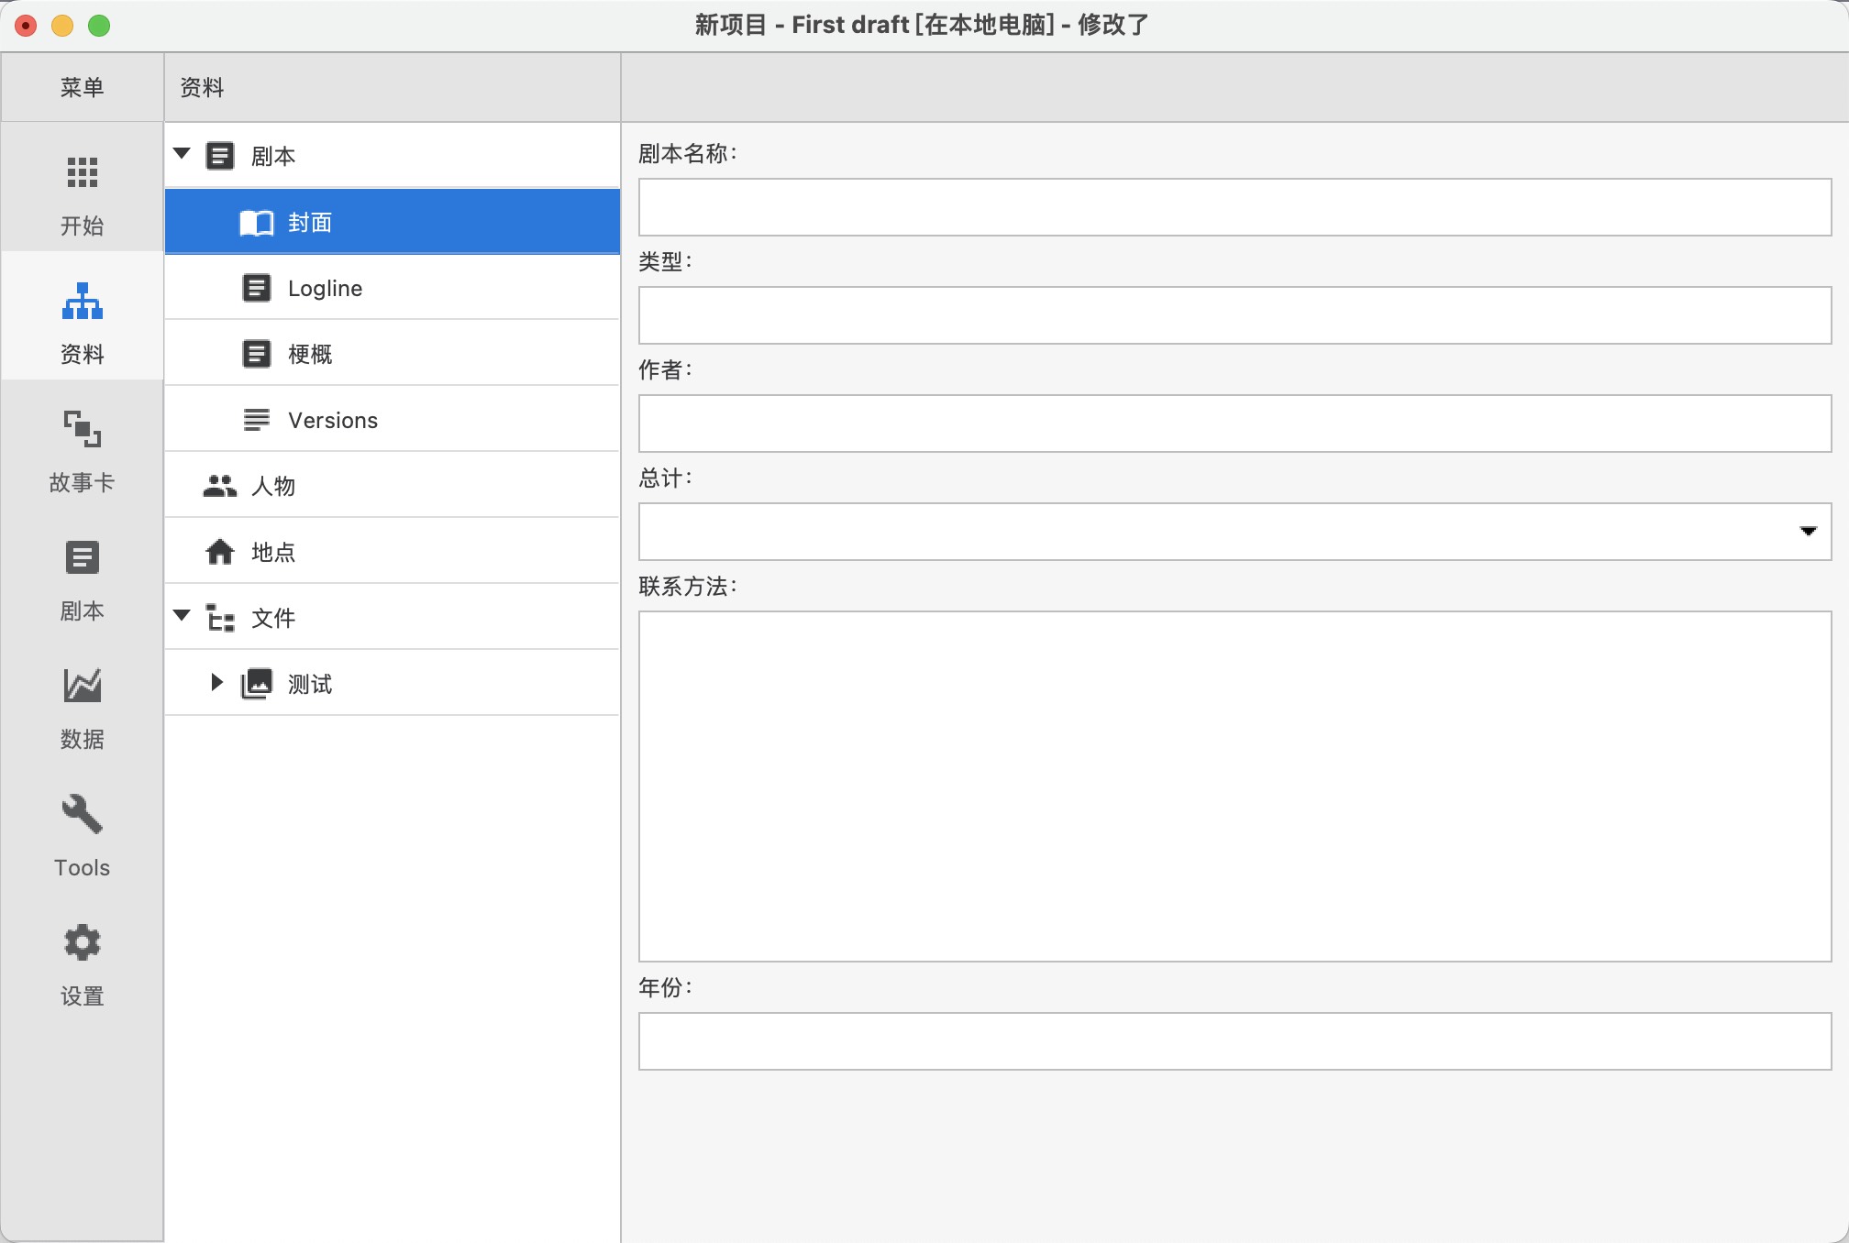Click the 联系方法 text area
1849x1243 pixels.
(x=1235, y=786)
